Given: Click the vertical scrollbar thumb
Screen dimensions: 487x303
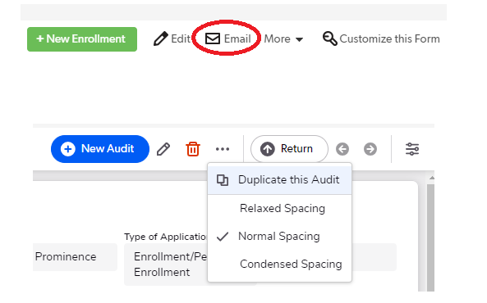Looking at the screenshot, I should tap(430, 237).
